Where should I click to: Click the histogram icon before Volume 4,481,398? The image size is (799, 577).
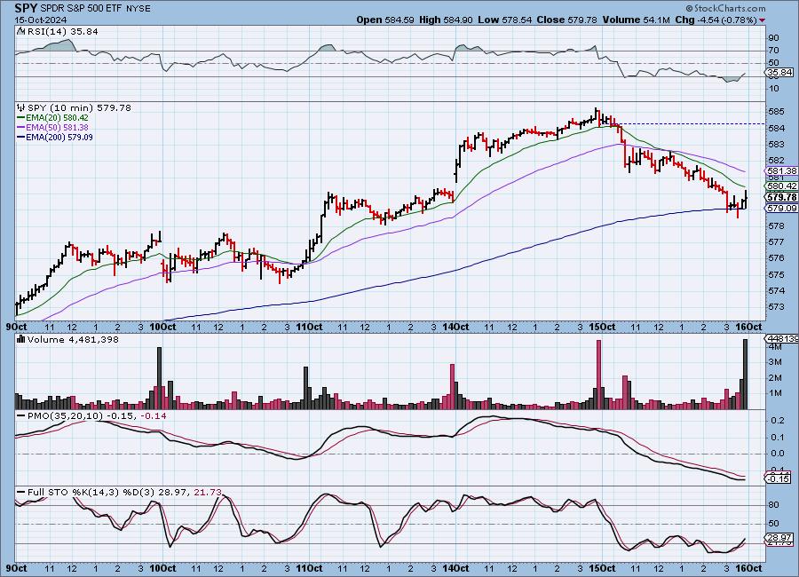click(x=21, y=339)
